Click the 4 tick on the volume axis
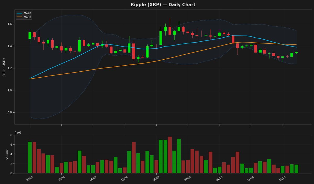The height and width of the screenshot is (184, 314). click(11, 154)
